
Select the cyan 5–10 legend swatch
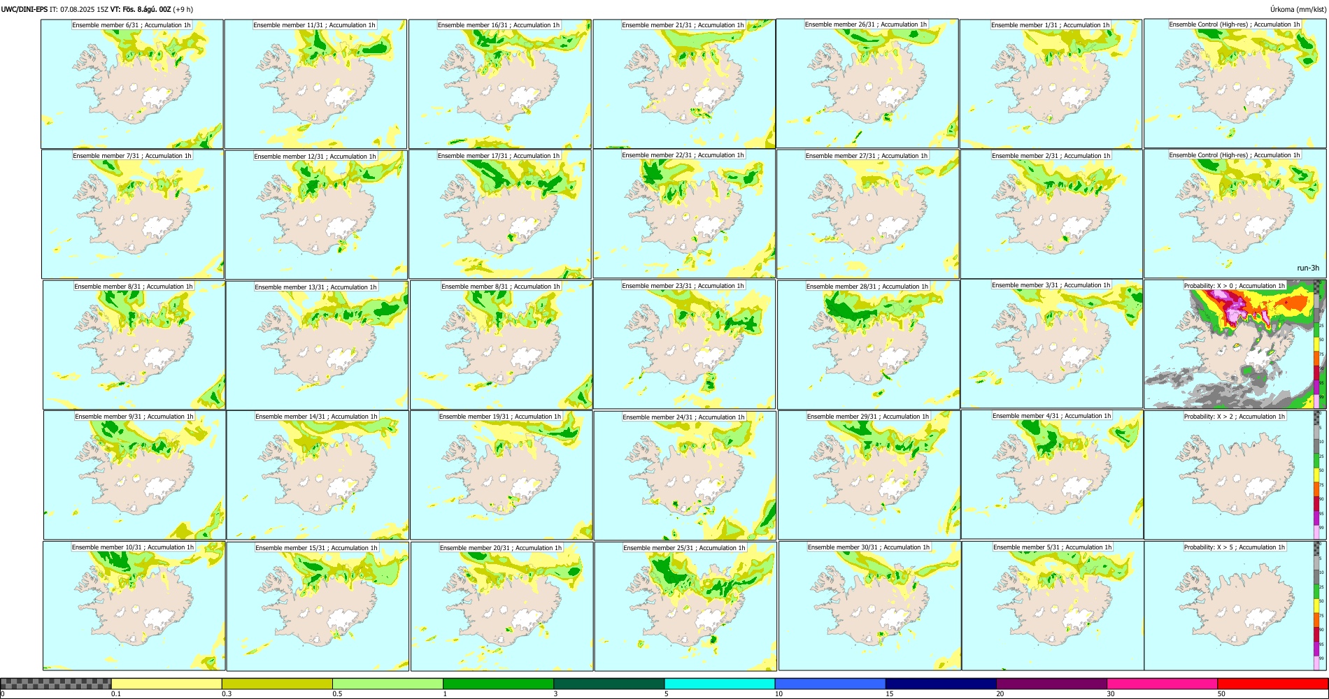[720, 684]
